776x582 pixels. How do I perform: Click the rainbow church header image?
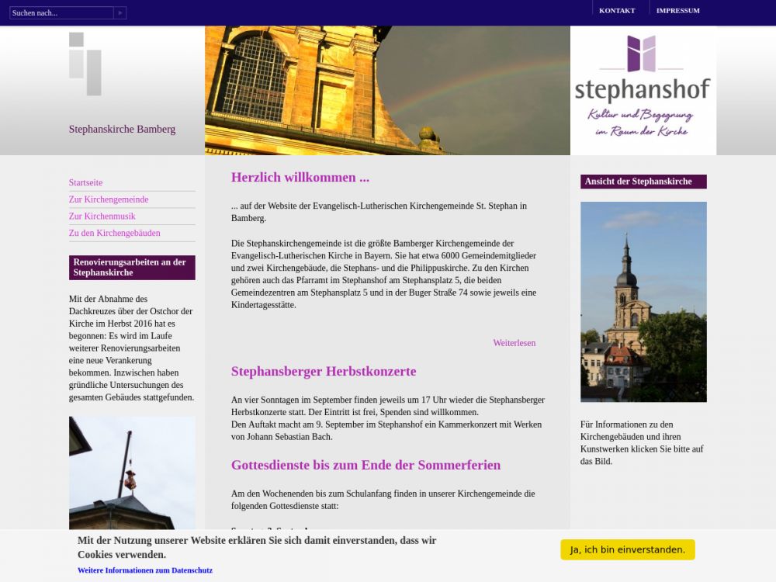pos(387,90)
